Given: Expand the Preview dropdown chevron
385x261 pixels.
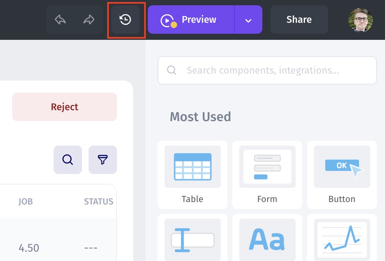Looking at the screenshot, I should 249,20.
